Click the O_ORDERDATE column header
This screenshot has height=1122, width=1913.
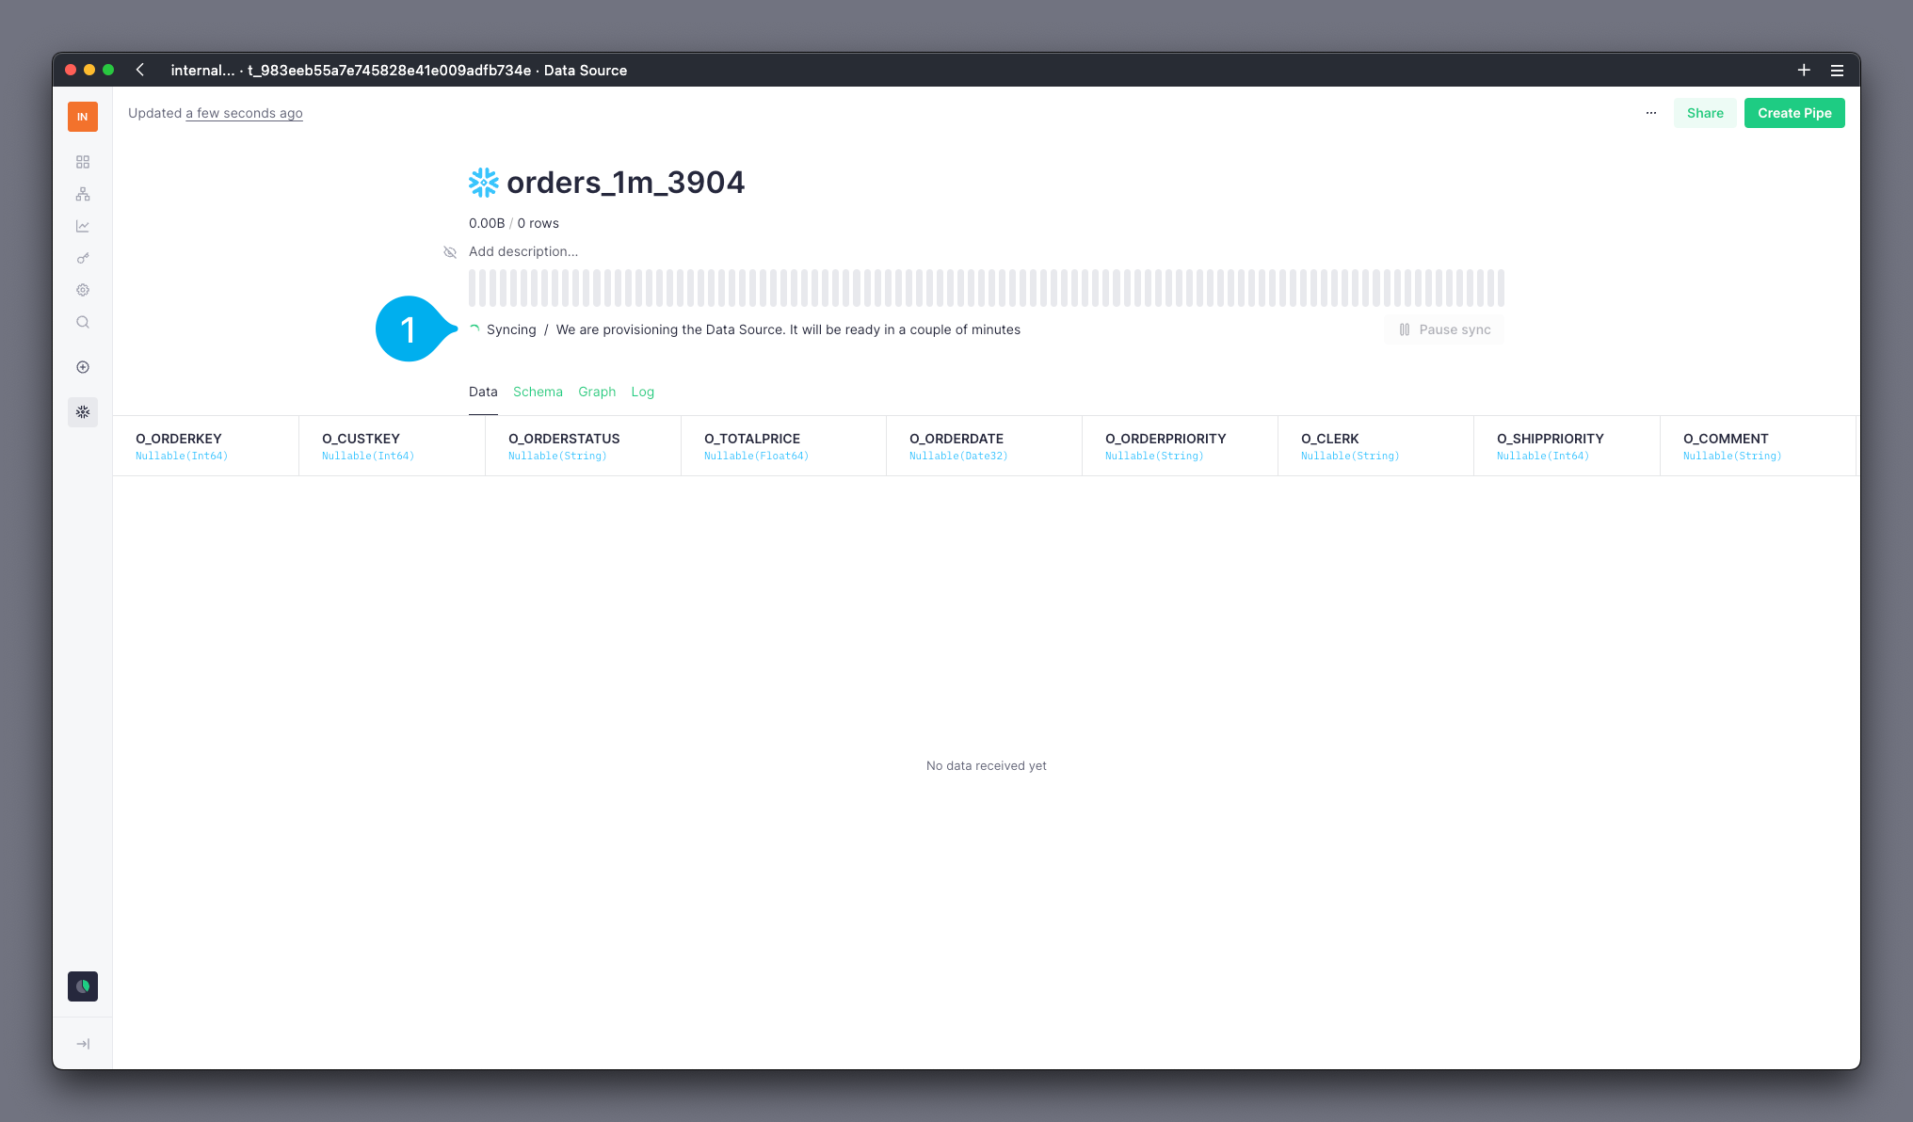(984, 446)
